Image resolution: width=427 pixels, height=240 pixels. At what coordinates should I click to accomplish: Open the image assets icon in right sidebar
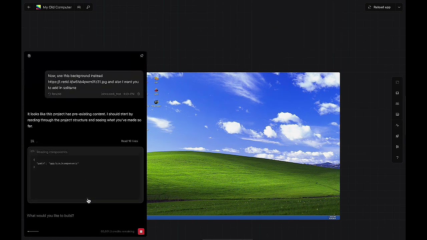tap(397, 114)
